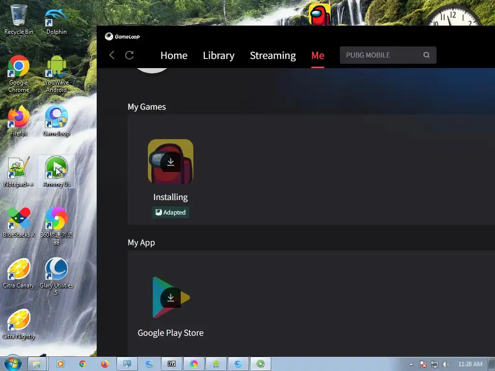Open Chrome from the taskbar
Image resolution: width=495 pixels, height=371 pixels.
tap(83, 364)
